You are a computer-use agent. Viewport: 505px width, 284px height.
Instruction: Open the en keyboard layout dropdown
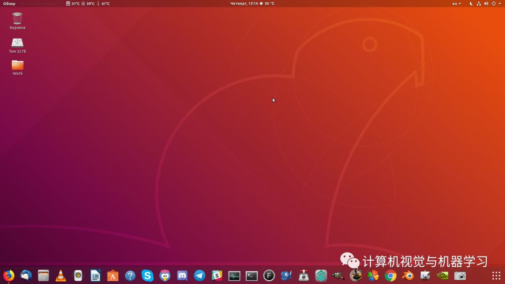pos(456,4)
